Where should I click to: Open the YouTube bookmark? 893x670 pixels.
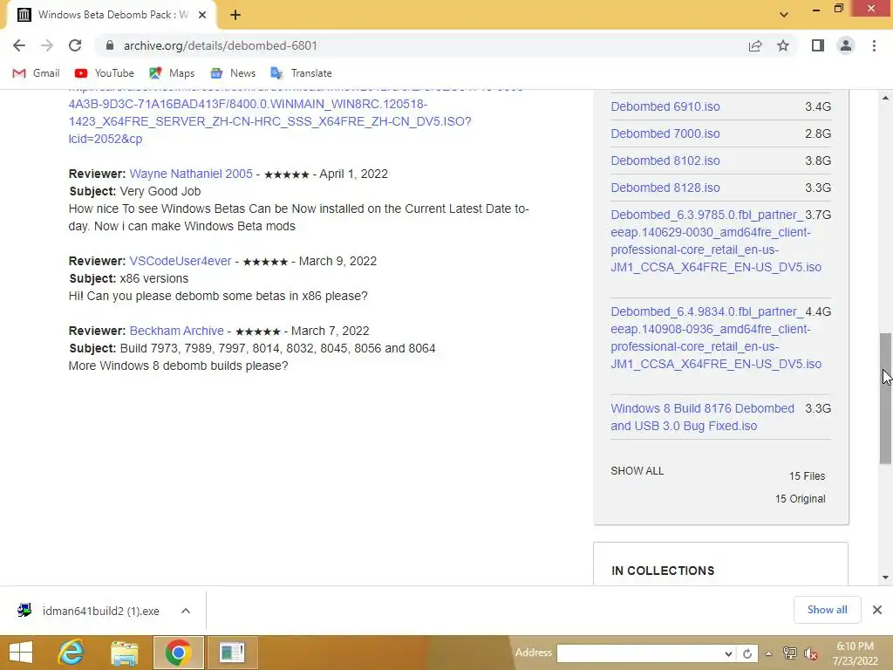click(x=105, y=73)
